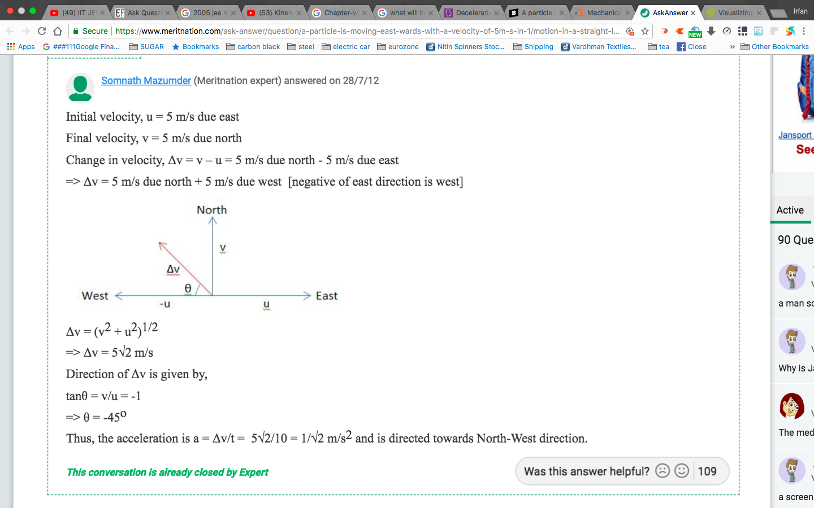The height and width of the screenshot is (508, 814).
Task: Click the faded gray extension icon
Action: point(774,31)
